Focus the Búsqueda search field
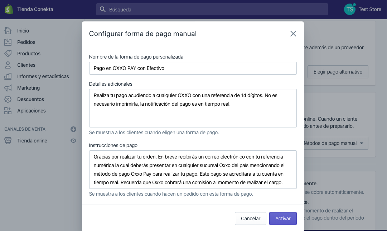This screenshot has height=231, width=387. 212,9
